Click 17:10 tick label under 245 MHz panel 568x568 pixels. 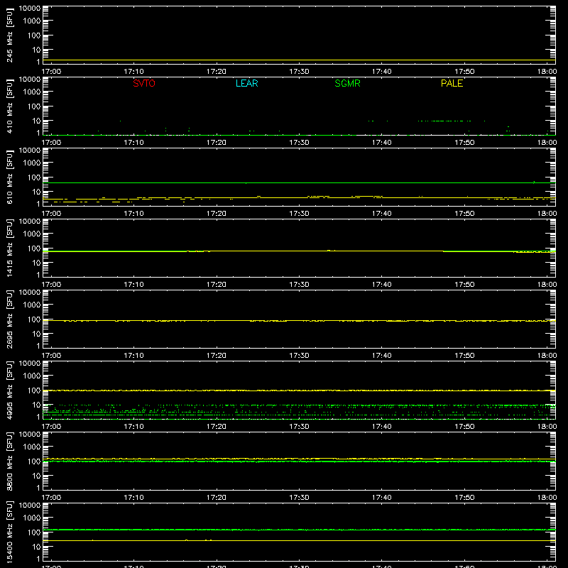pos(133,72)
